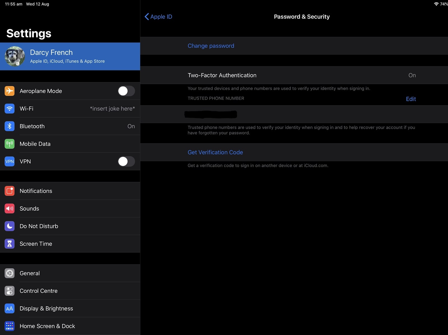Tap the Settings heading

point(29,34)
